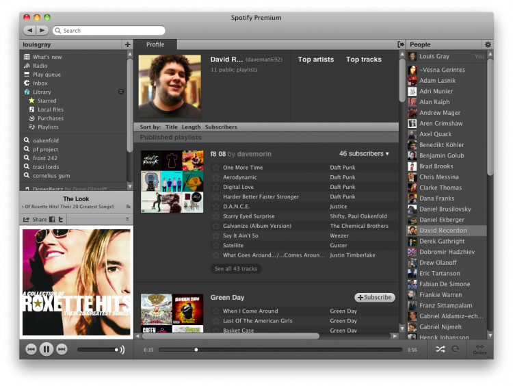Add a new playlist with the plus icon
The height and width of the screenshot is (386, 513).
127,44
